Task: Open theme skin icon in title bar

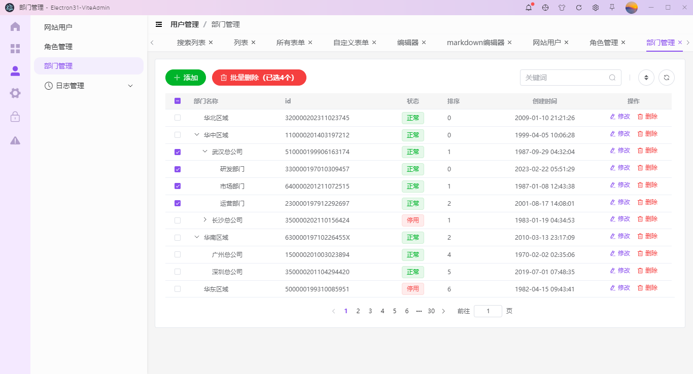Action: (x=562, y=8)
